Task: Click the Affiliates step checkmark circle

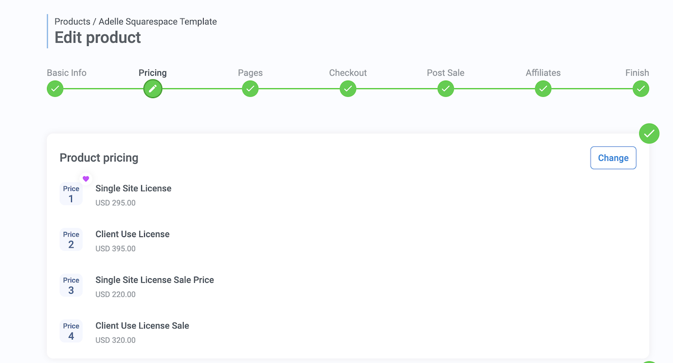Action: coord(543,89)
